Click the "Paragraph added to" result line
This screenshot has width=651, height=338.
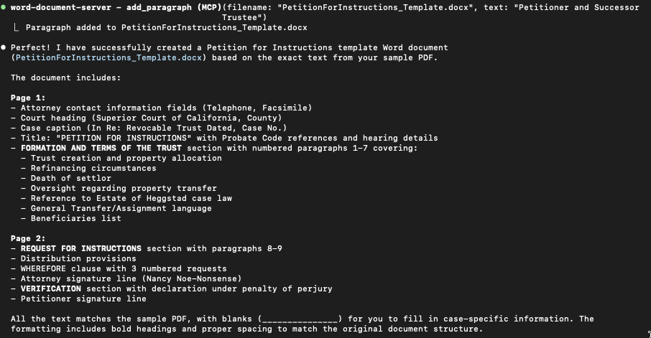coord(165,27)
